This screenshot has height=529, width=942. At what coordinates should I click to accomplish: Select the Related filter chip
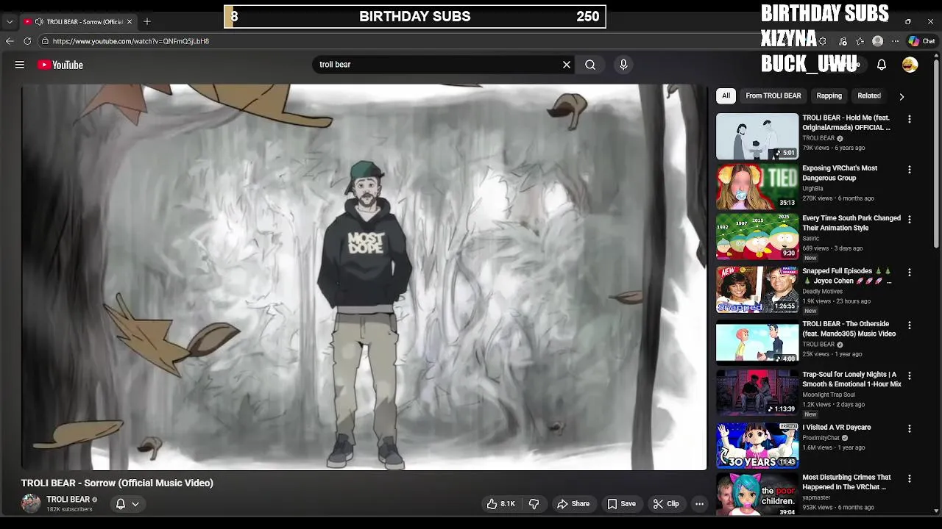(869, 96)
